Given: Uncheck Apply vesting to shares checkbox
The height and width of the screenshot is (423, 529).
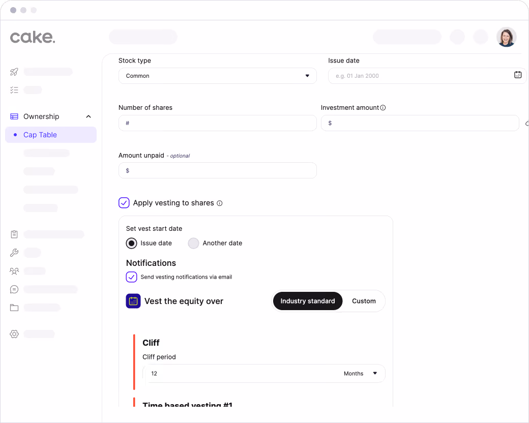Looking at the screenshot, I should click(x=124, y=203).
